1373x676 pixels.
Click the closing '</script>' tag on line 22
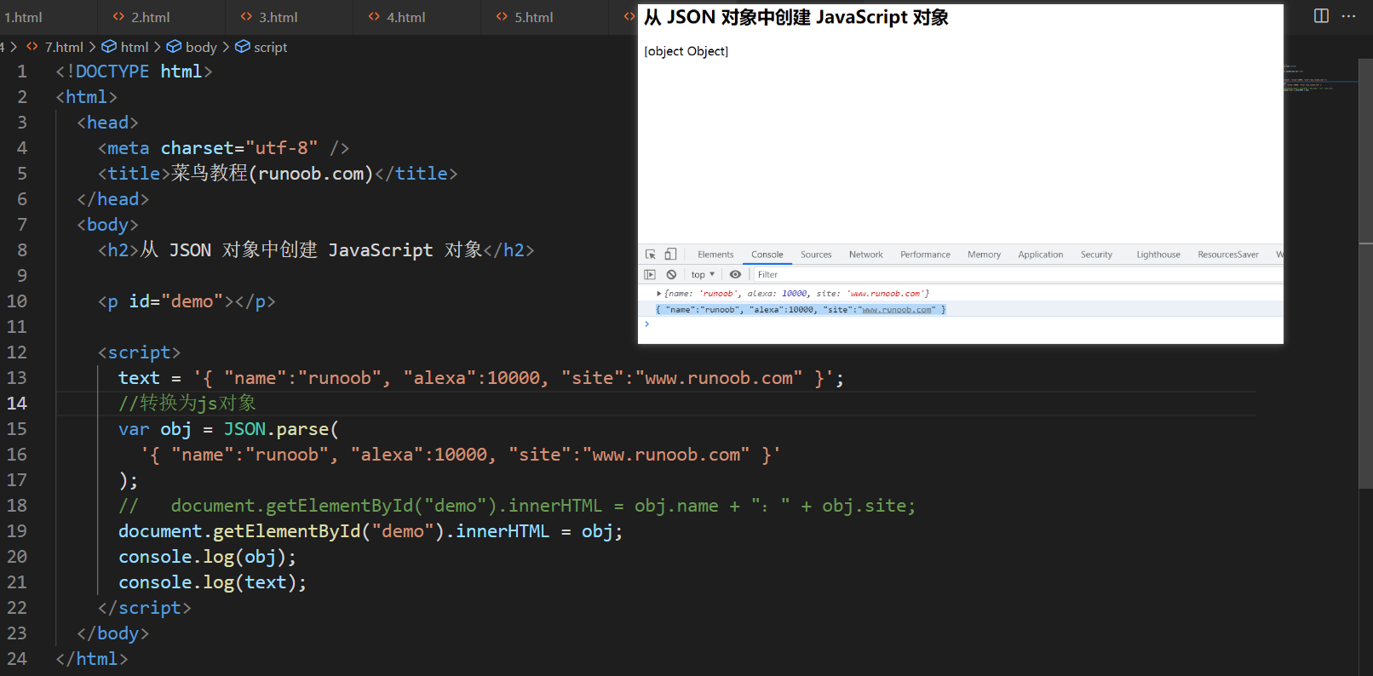144,608
